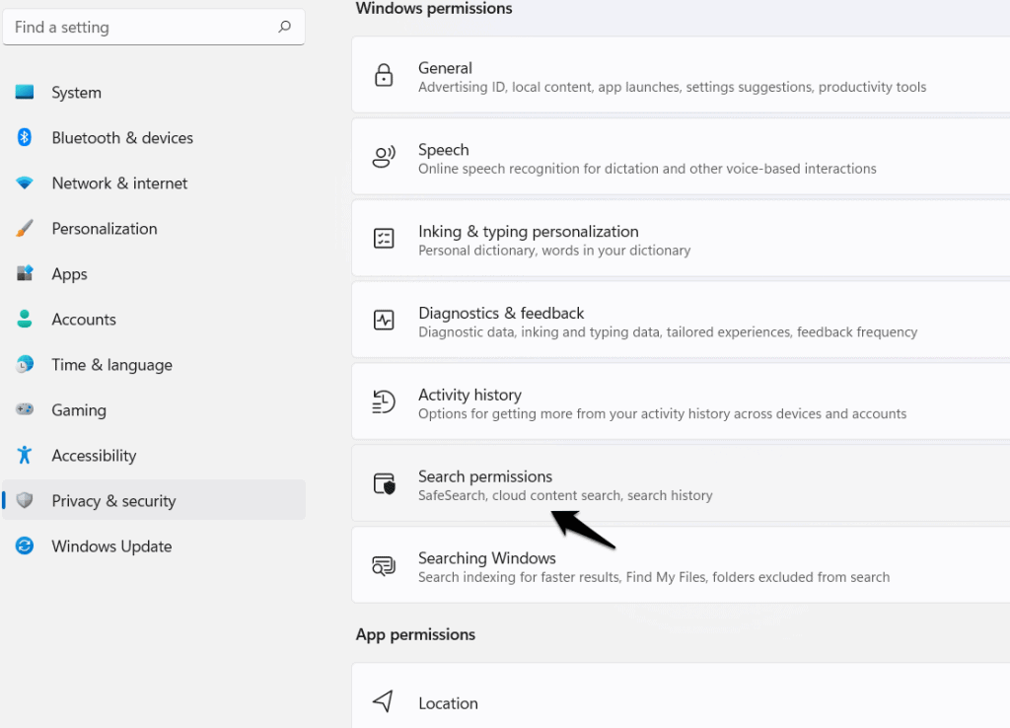This screenshot has height=728, width=1010.
Task: Click the magnifier icon in search box
Action: tap(285, 27)
